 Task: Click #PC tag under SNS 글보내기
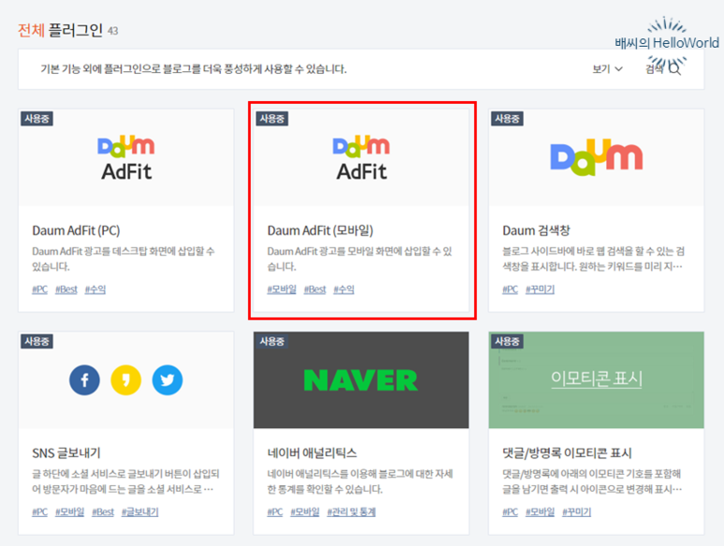tap(39, 512)
